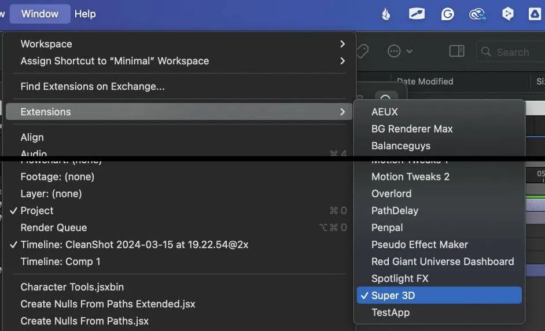
Task: Select Layer: (none) entry
Action: pos(179,194)
